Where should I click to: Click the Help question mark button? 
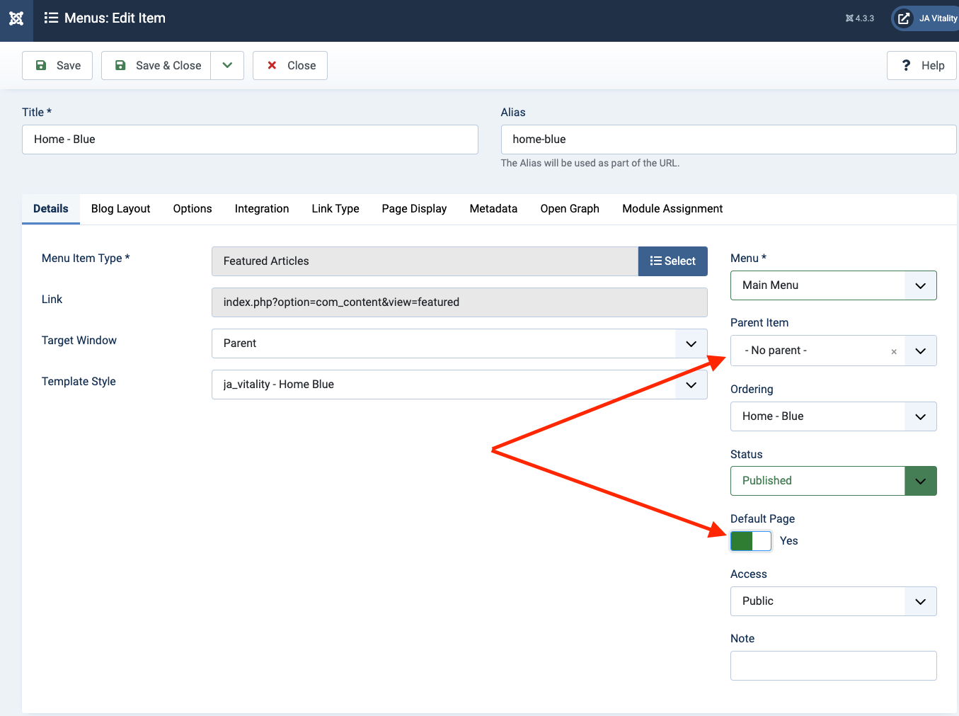921,66
